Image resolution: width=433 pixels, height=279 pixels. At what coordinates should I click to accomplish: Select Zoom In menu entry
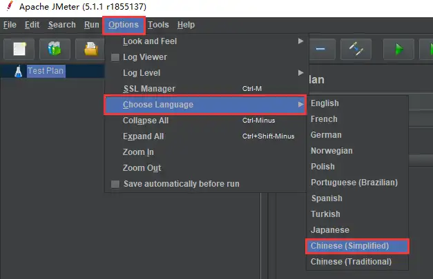[206, 152]
